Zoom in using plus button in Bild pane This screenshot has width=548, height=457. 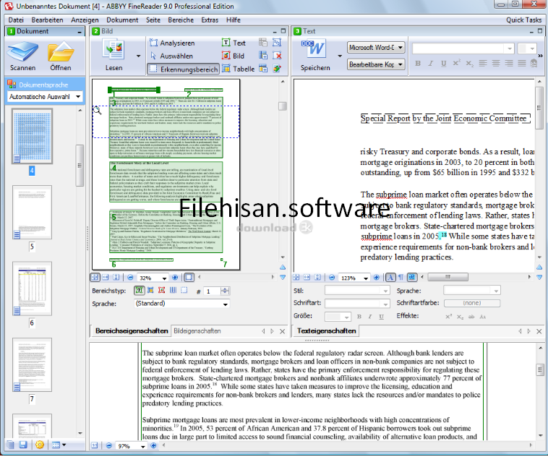[x=175, y=277]
